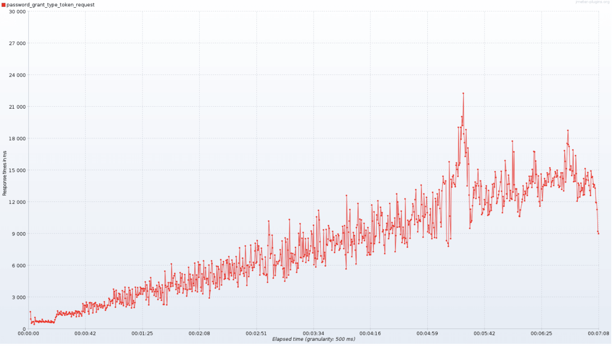Click the 9 000 y-axis value

point(19,233)
